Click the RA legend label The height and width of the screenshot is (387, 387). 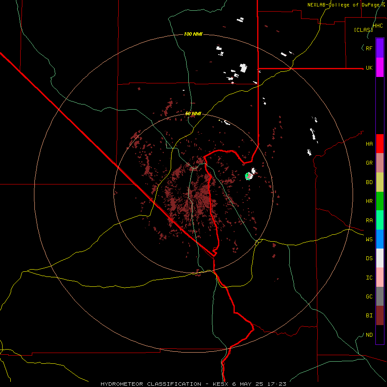point(369,221)
